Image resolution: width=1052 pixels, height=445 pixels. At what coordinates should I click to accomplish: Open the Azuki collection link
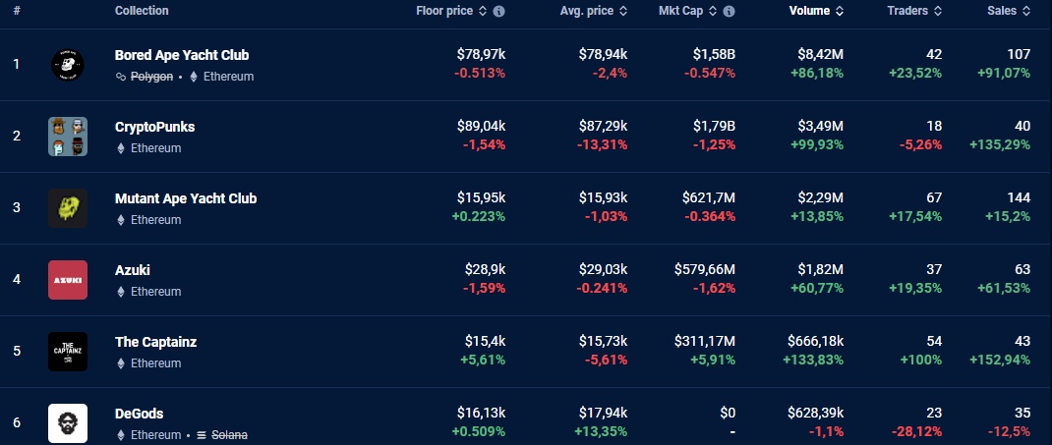(132, 270)
